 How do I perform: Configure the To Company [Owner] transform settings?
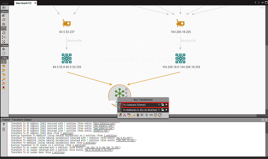click(163, 105)
